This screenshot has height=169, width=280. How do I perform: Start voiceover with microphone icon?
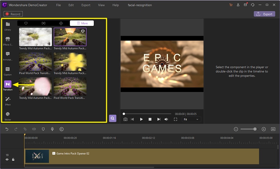[x=52, y=129]
